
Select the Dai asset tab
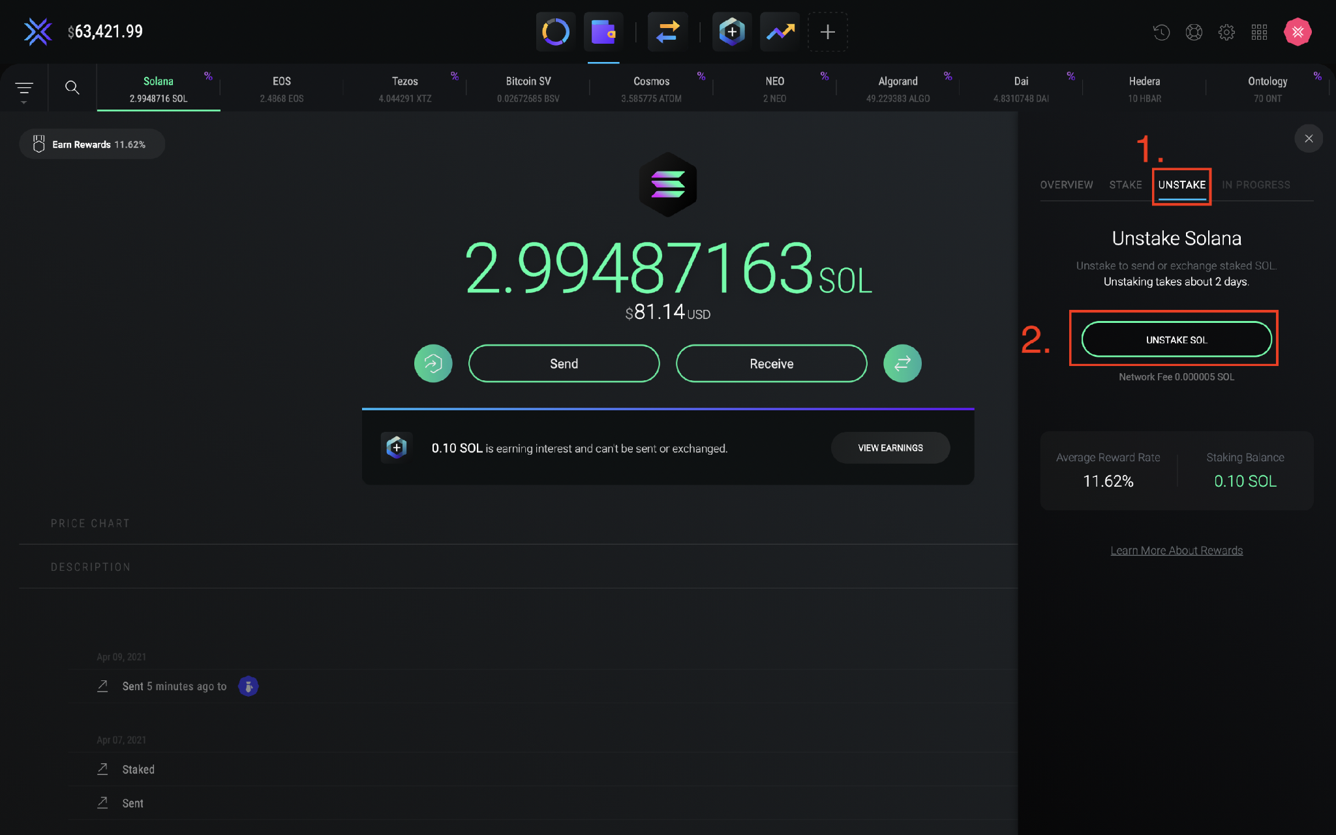coord(1022,89)
